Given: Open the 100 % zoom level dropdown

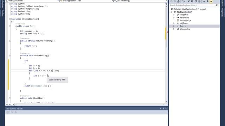Looking at the screenshot, I should point(13,104).
